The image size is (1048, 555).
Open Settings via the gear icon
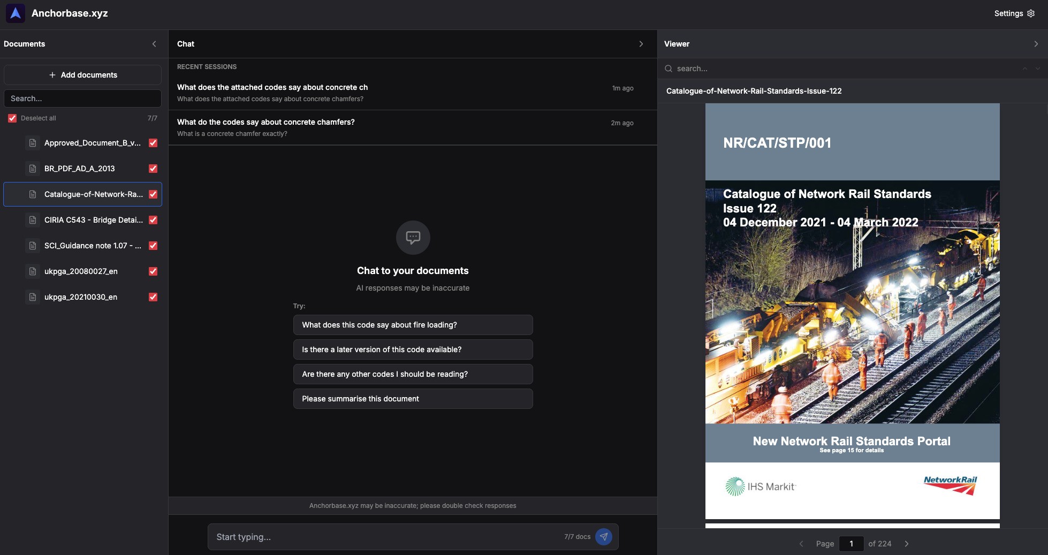1031,13
